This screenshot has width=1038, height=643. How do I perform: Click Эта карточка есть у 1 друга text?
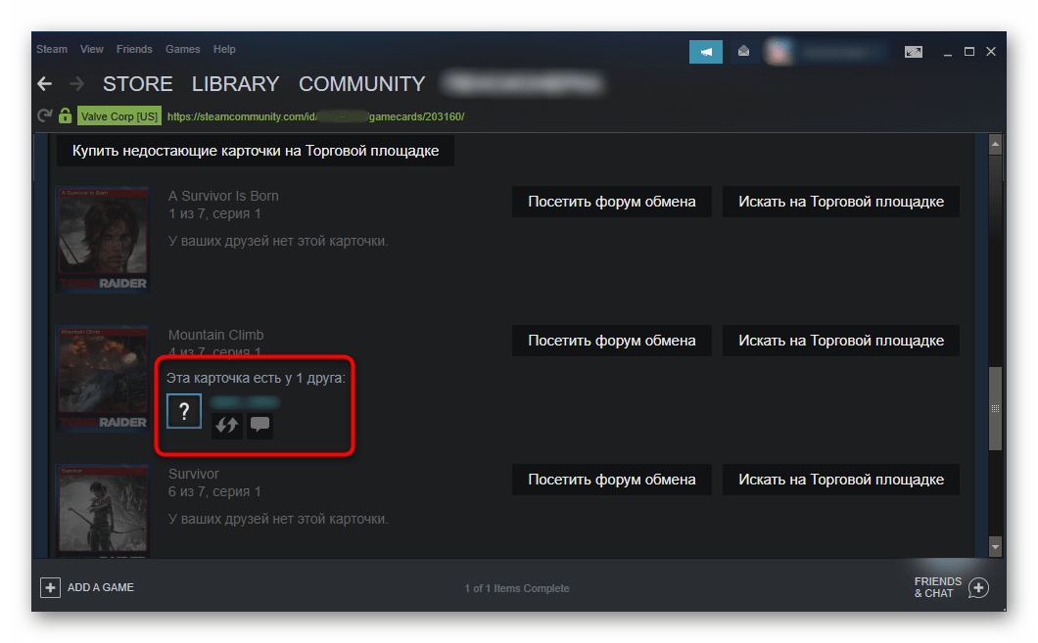(256, 378)
